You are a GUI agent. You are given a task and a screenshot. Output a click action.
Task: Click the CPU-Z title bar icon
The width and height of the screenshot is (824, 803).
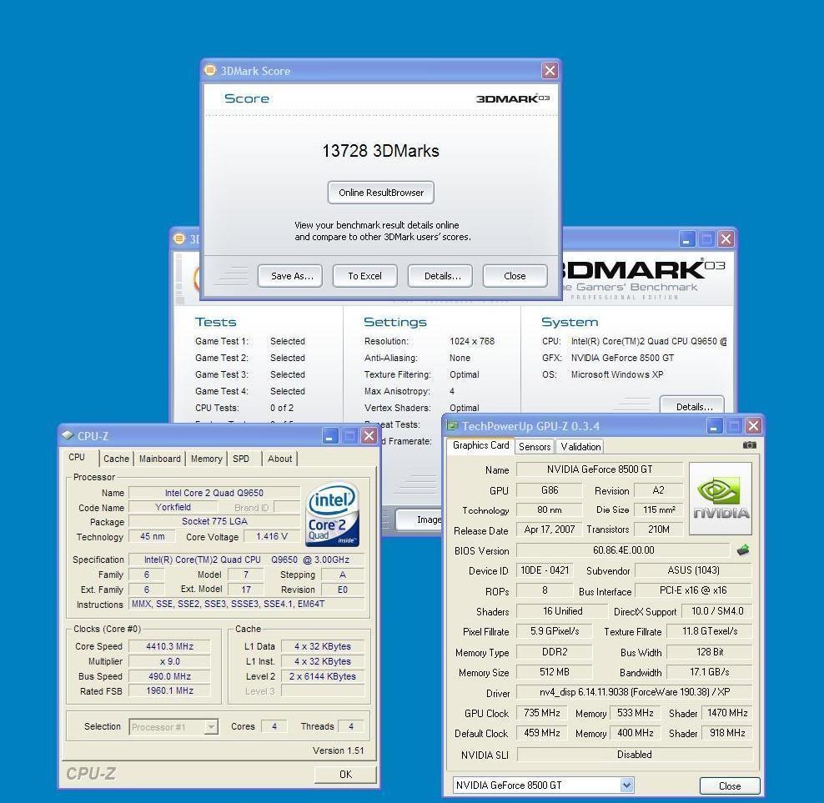68,435
